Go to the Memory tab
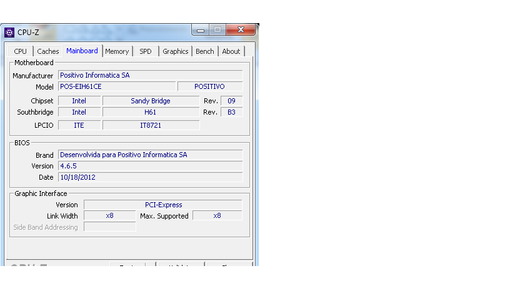The height and width of the screenshot is (288, 510). pyautogui.click(x=117, y=51)
